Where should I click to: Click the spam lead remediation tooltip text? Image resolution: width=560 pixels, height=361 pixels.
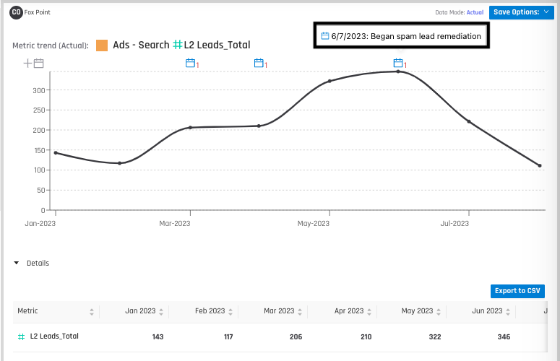tap(406, 36)
